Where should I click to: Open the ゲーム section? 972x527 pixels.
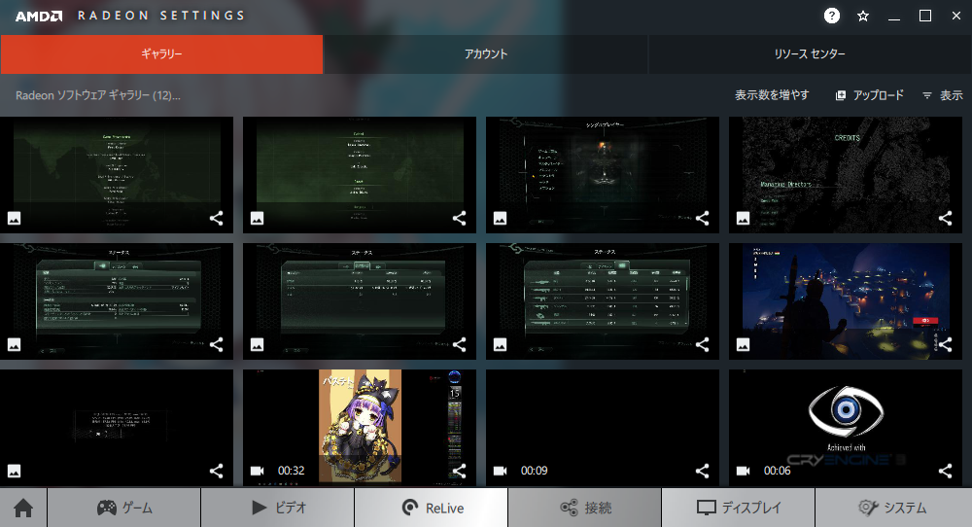[124, 508]
